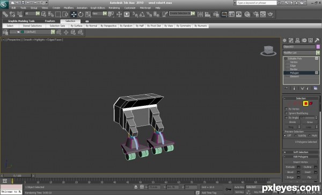Open the Align tool
The width and height of the screenshot is (322, 195).
point(208,14)
